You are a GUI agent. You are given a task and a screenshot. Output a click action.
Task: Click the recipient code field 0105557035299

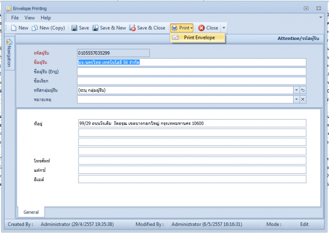tap(113, 53)
